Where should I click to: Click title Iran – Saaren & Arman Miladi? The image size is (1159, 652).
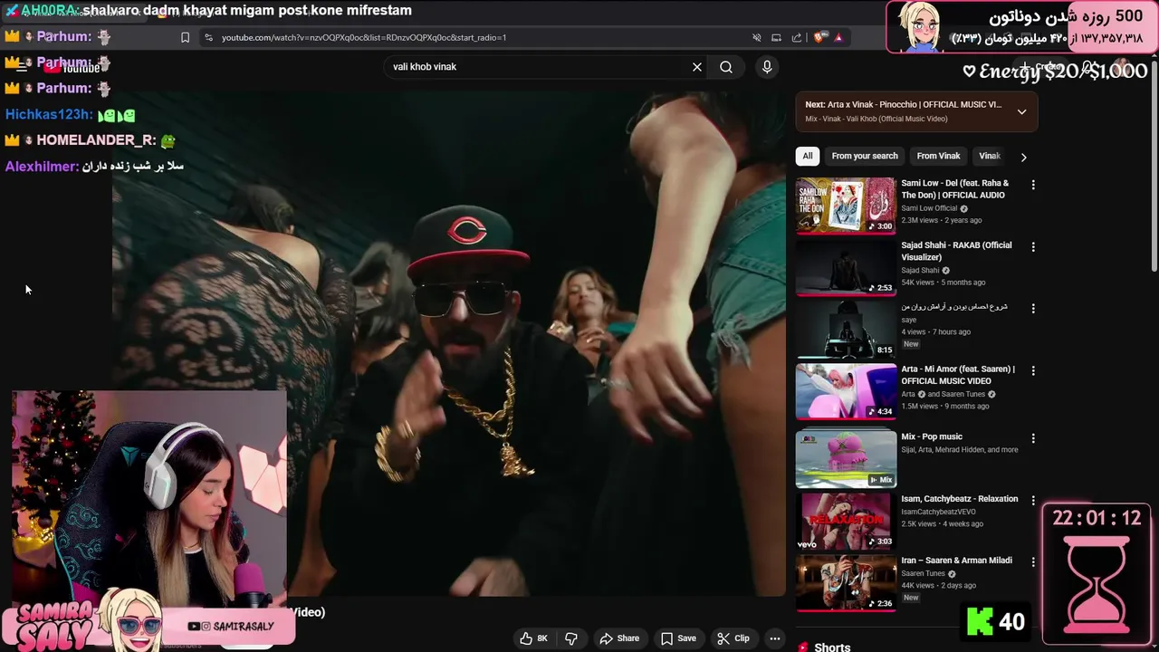[x=956, y=561]
